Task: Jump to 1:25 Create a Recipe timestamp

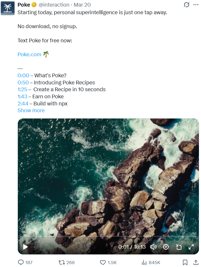Action: [x=23, y=89]
